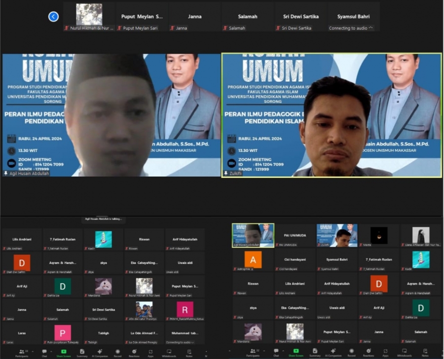Select Afin dwi catur Prasetyo photo tile
The width and height of the screenshot is (444, 359).
(144, 310)
